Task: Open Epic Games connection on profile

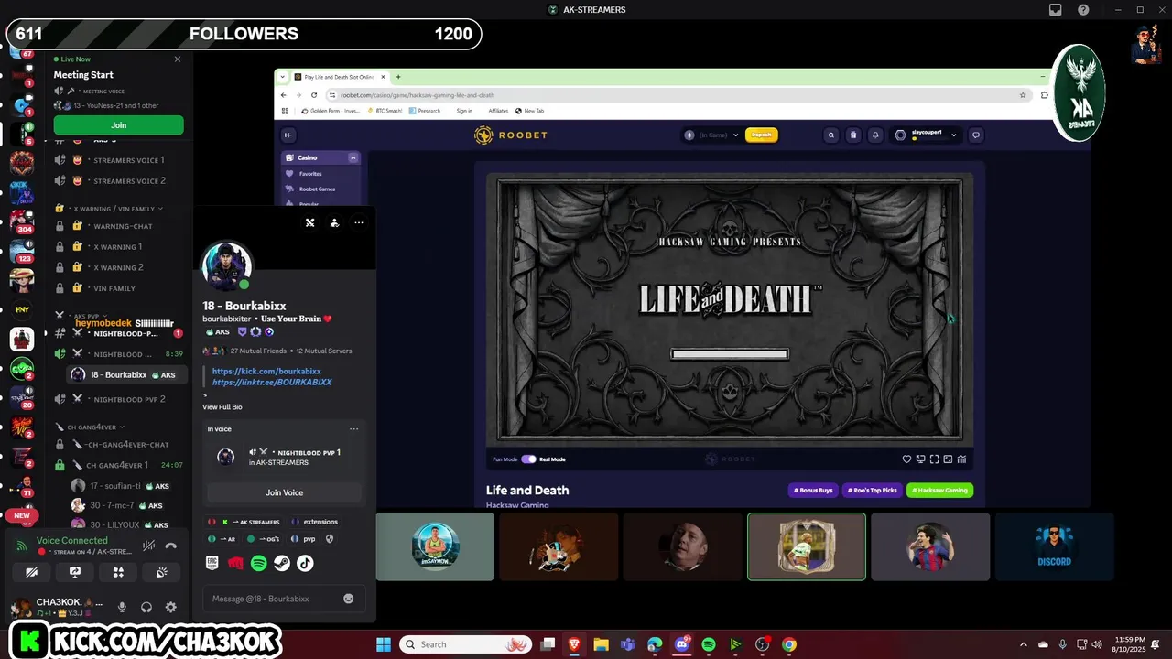Action: (x=212, y=564)
